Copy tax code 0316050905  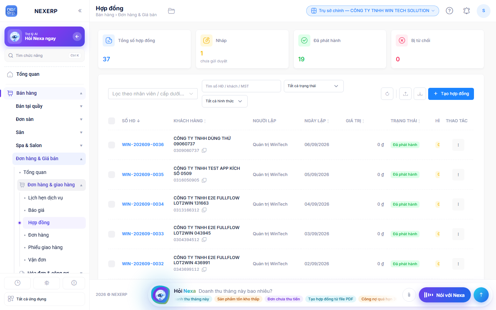pyautogui.click(x=204, y=180)
